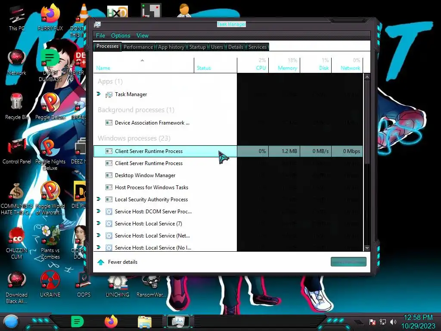Expand Service Host: Local Service (Net...
The image size is (441, 331).
(x=99, y=235)
